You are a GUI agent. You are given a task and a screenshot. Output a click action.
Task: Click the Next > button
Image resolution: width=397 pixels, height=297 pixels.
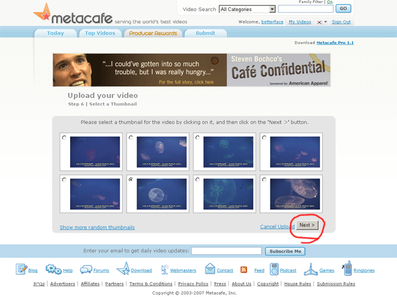[307, 225]
